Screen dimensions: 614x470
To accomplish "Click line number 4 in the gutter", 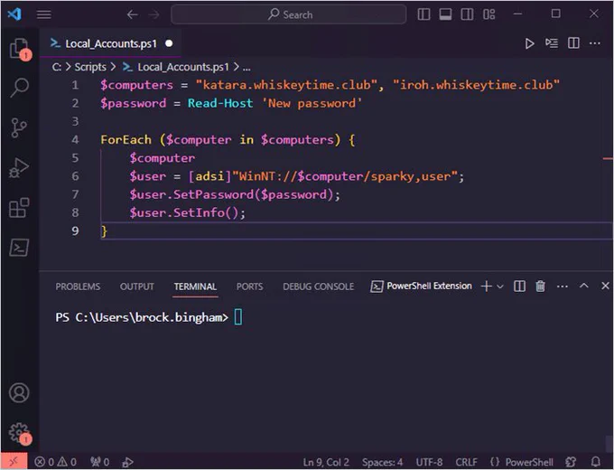I will point(75,139).
